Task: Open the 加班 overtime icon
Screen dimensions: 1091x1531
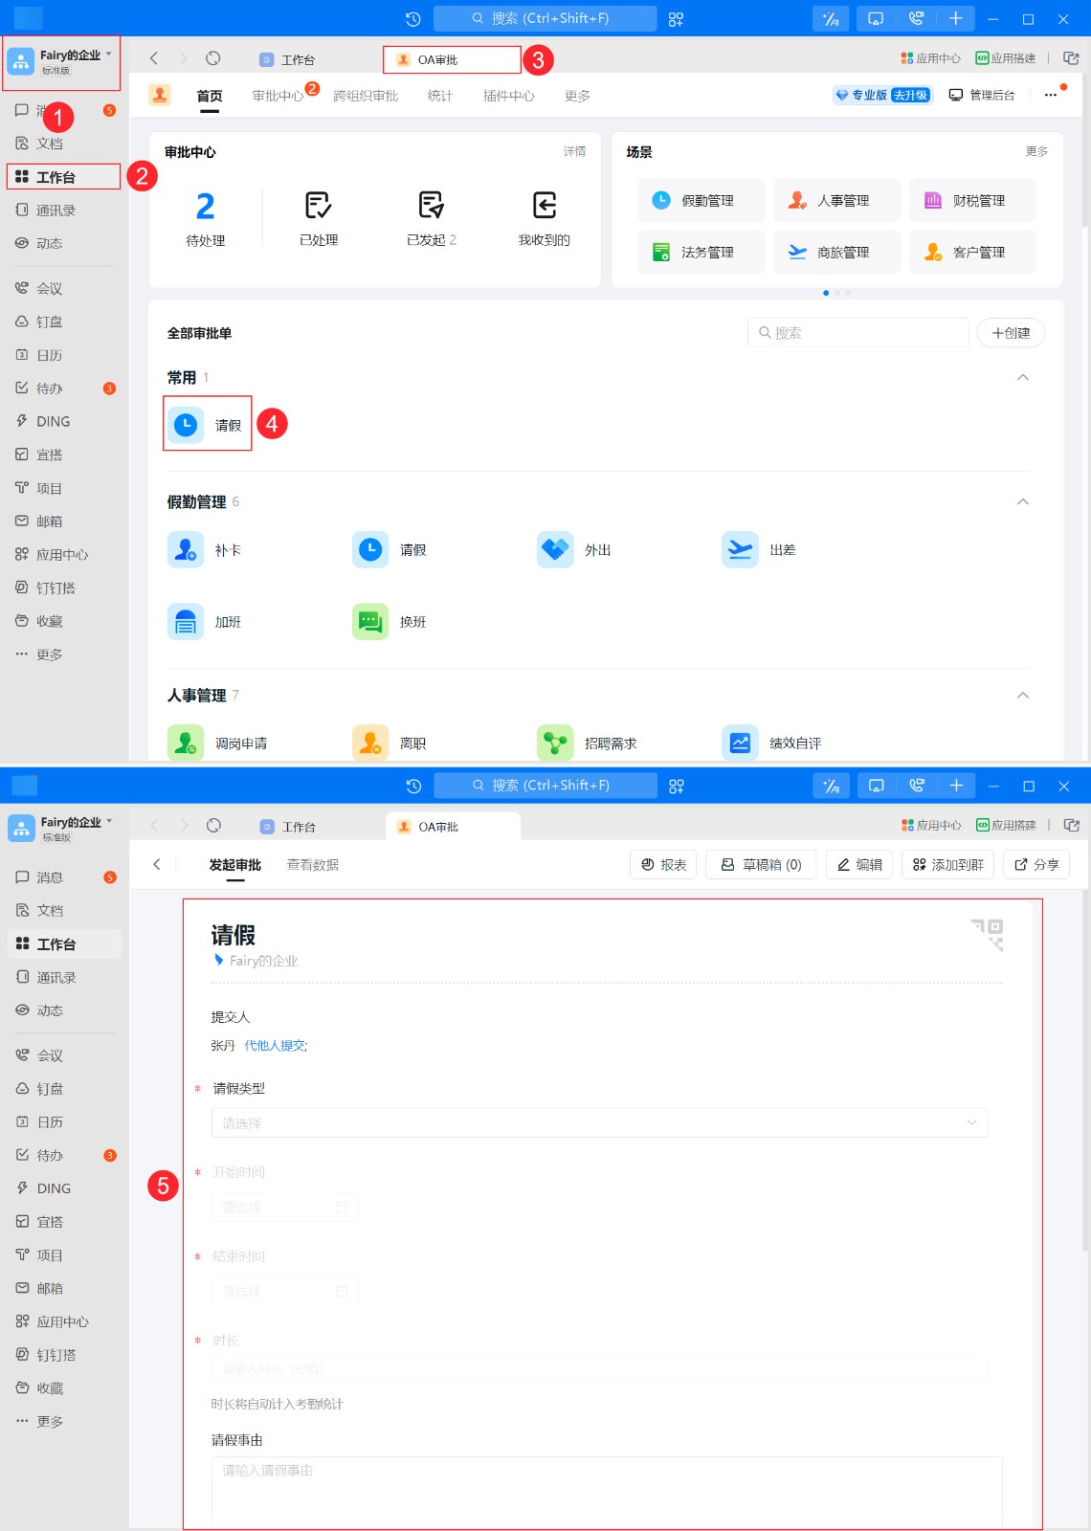Action: 186,622
